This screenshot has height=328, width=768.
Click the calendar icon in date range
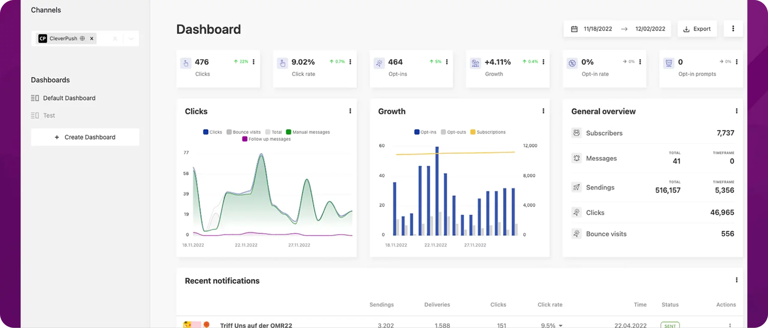[574, 29]
